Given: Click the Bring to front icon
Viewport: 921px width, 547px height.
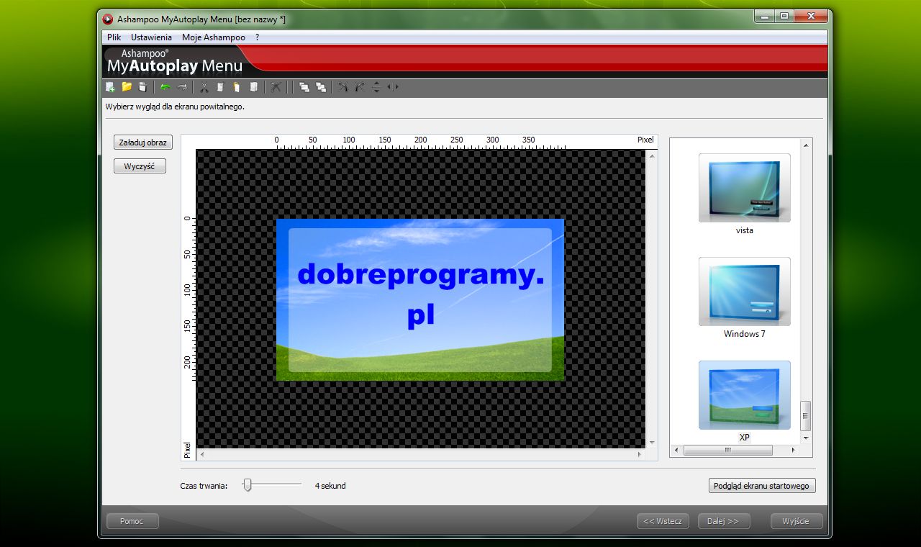Looking at the screenshot, I should point(304,87).
